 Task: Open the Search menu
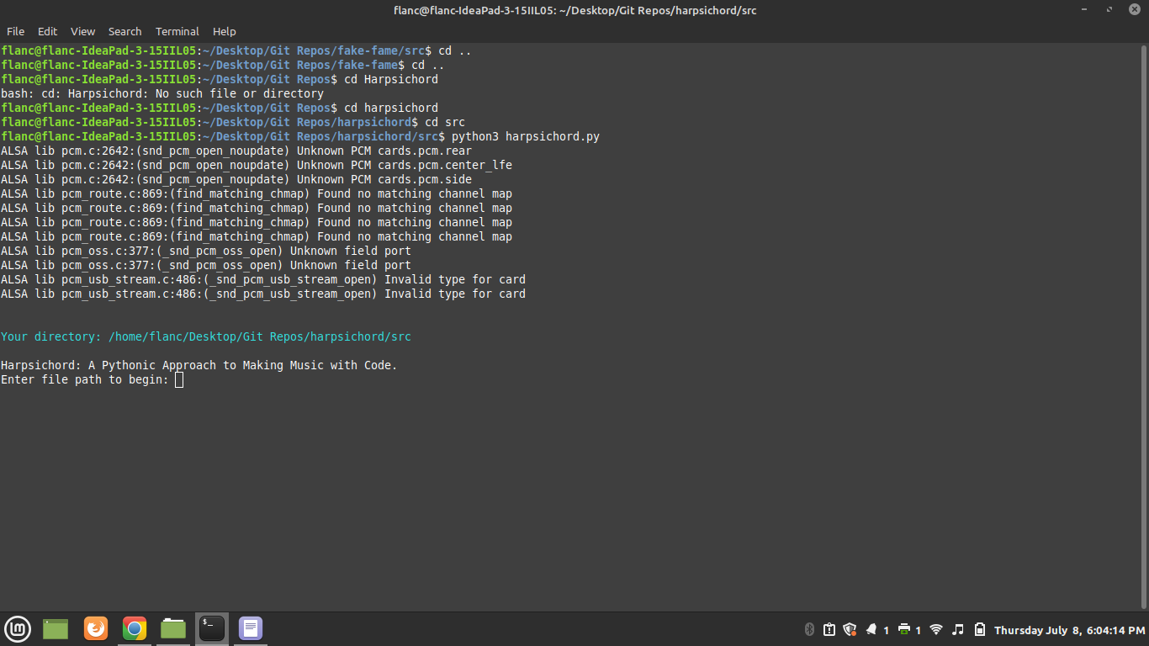tap(124, 31)
